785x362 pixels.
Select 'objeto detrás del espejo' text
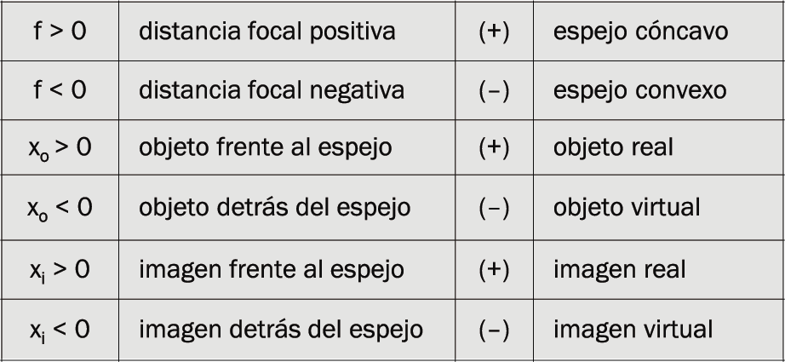(x=274, y=208)
